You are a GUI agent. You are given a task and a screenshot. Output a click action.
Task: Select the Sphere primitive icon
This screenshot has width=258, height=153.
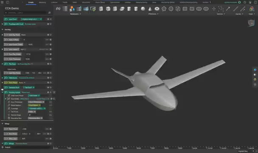[x=143, y=9]
